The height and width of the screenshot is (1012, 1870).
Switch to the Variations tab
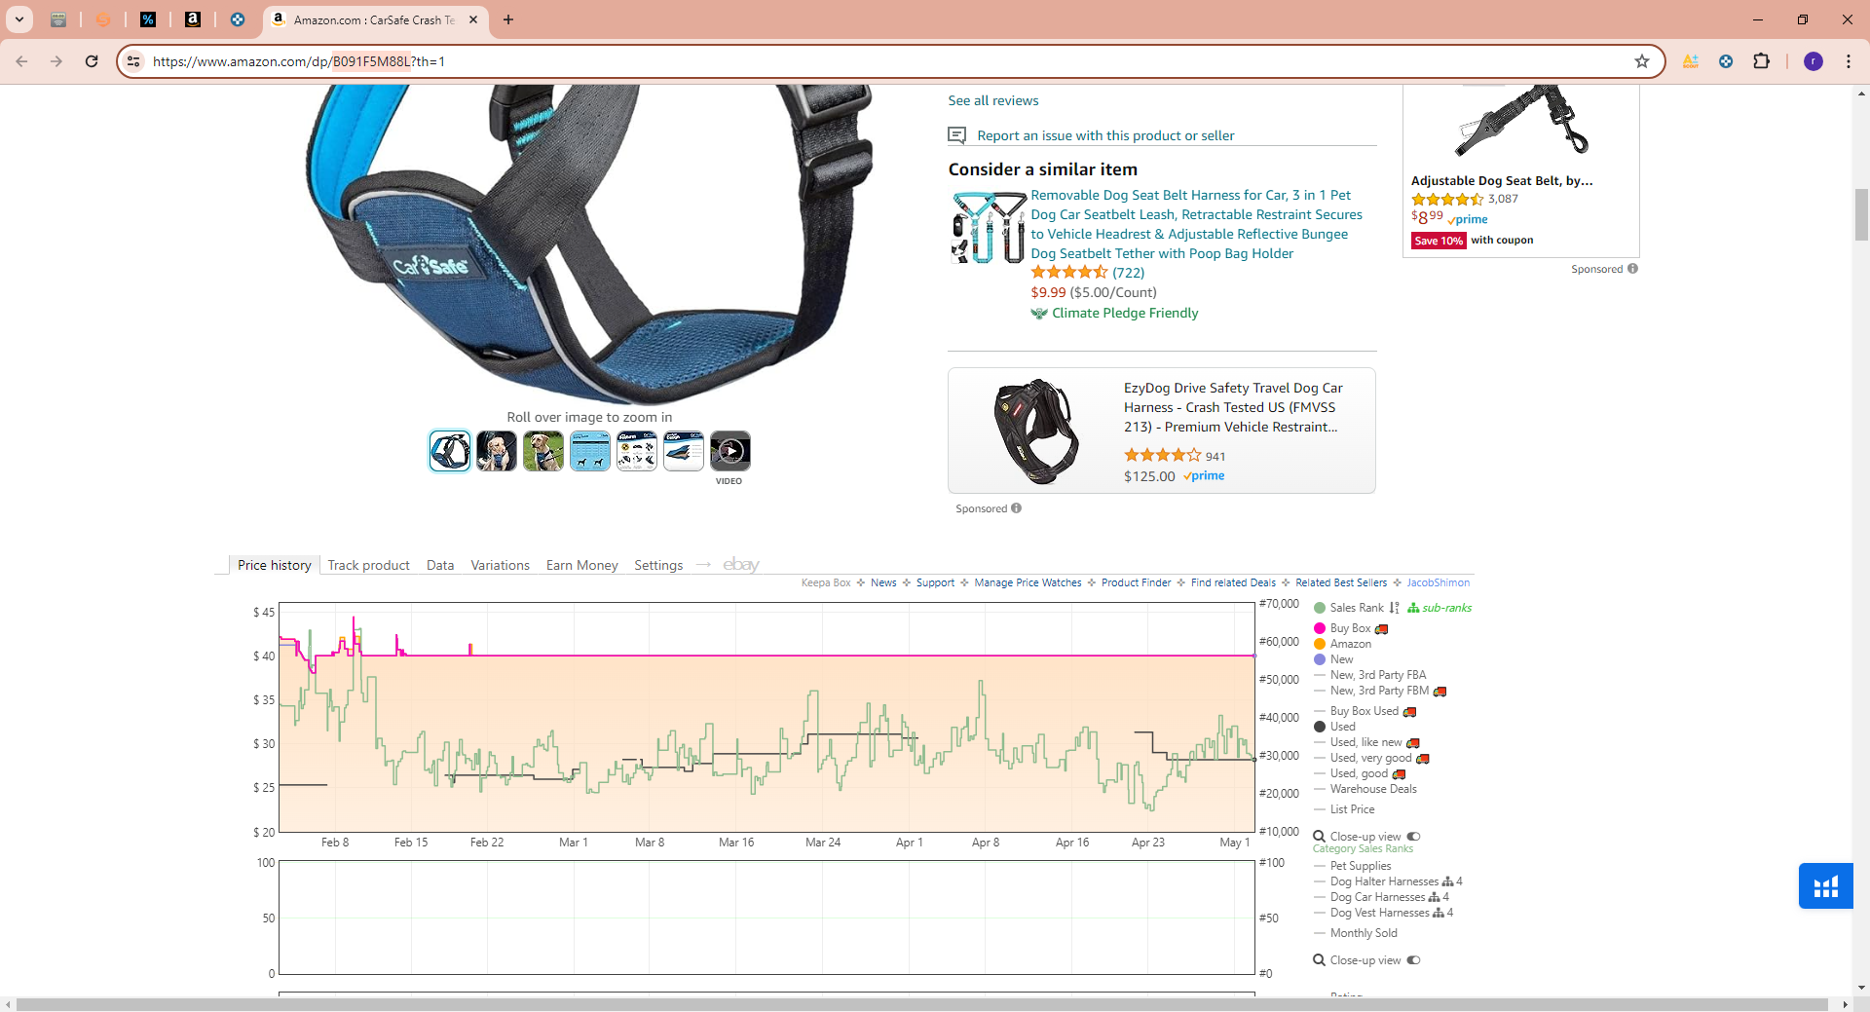click(x=501, y=565)
